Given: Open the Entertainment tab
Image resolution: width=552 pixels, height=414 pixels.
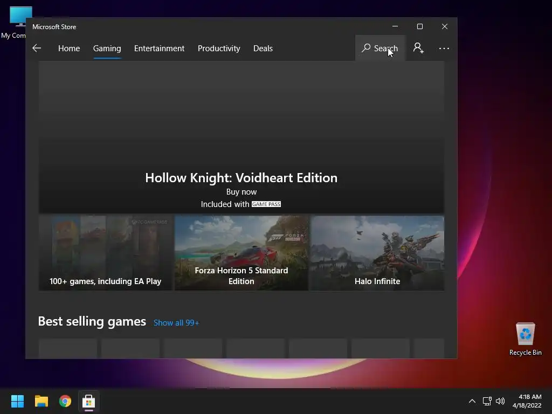Looking at the screenshot, I should point(159,48).
